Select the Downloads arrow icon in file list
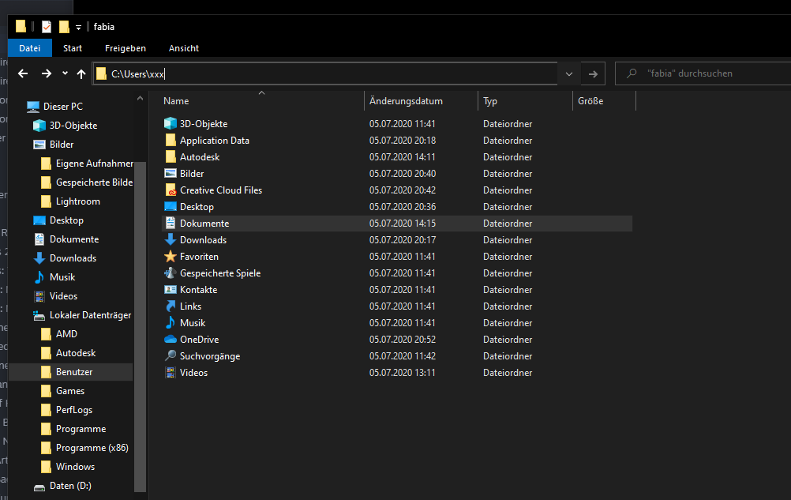 [x=171, y=239]
